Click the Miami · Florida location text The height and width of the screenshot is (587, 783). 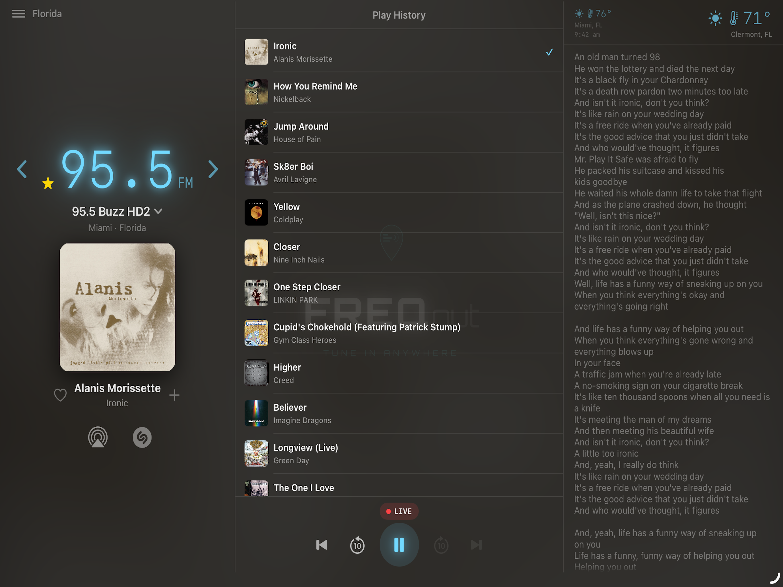[117, 228]
